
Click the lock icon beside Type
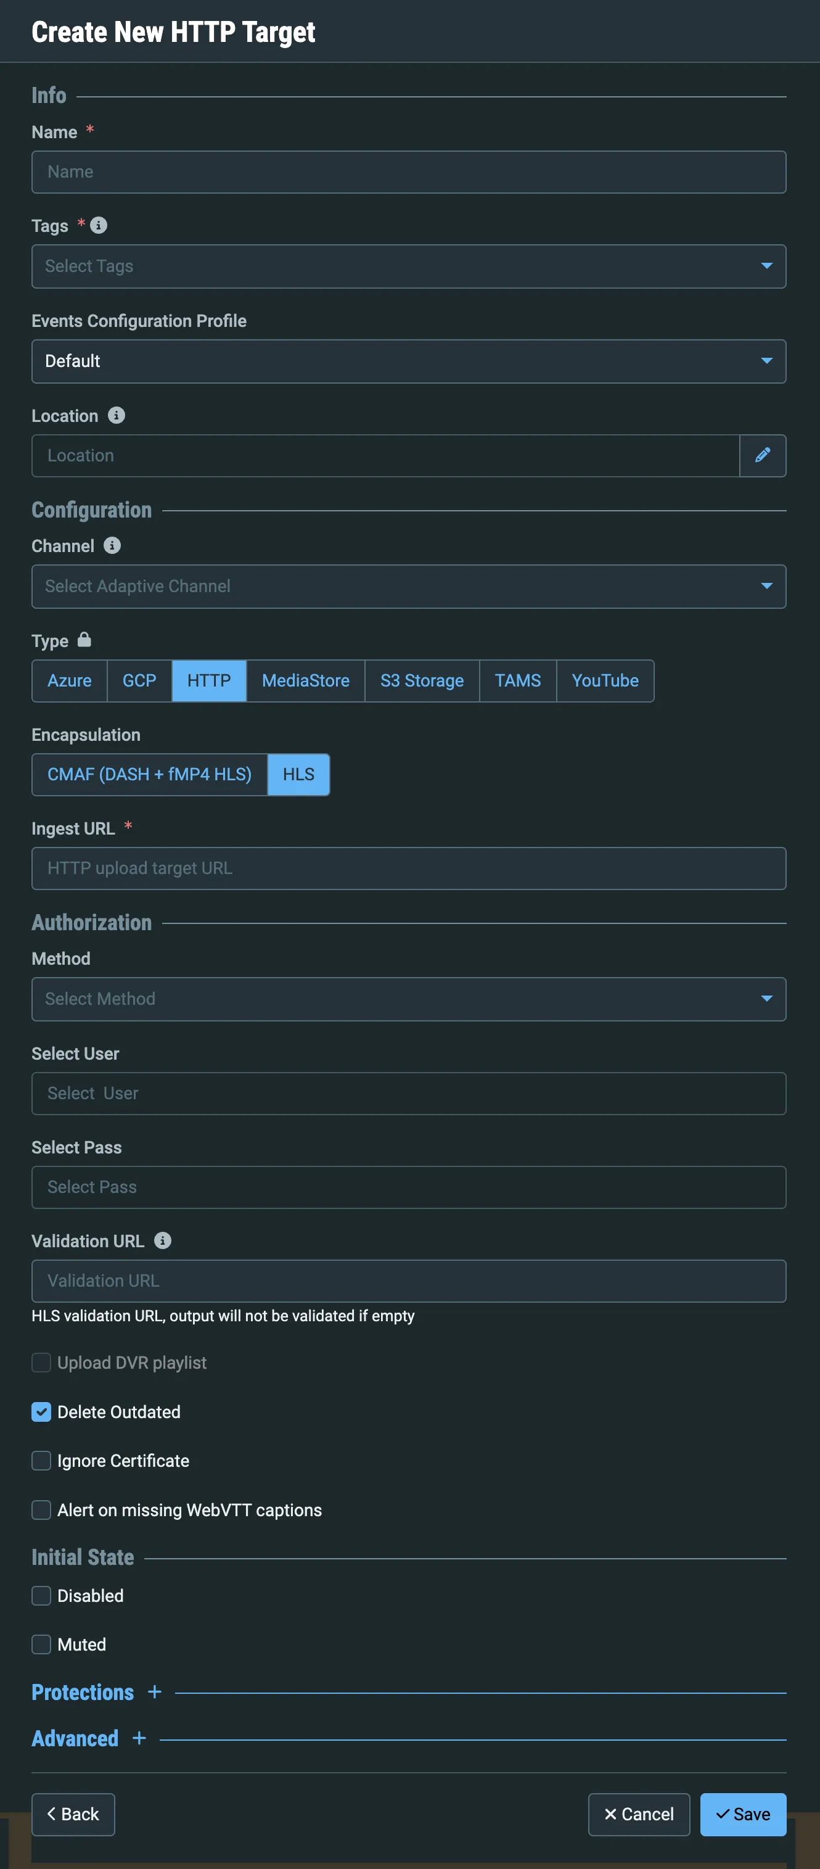click(84, 639)
